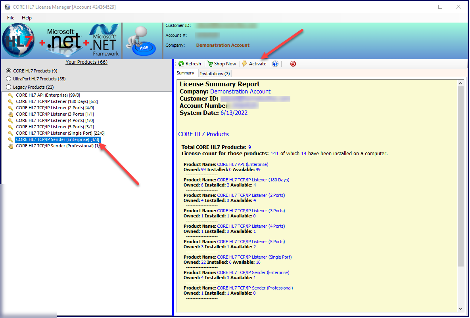Click report product name Sender (Professional)
Screen dimensions: 470x318
(x=255, y=288)
